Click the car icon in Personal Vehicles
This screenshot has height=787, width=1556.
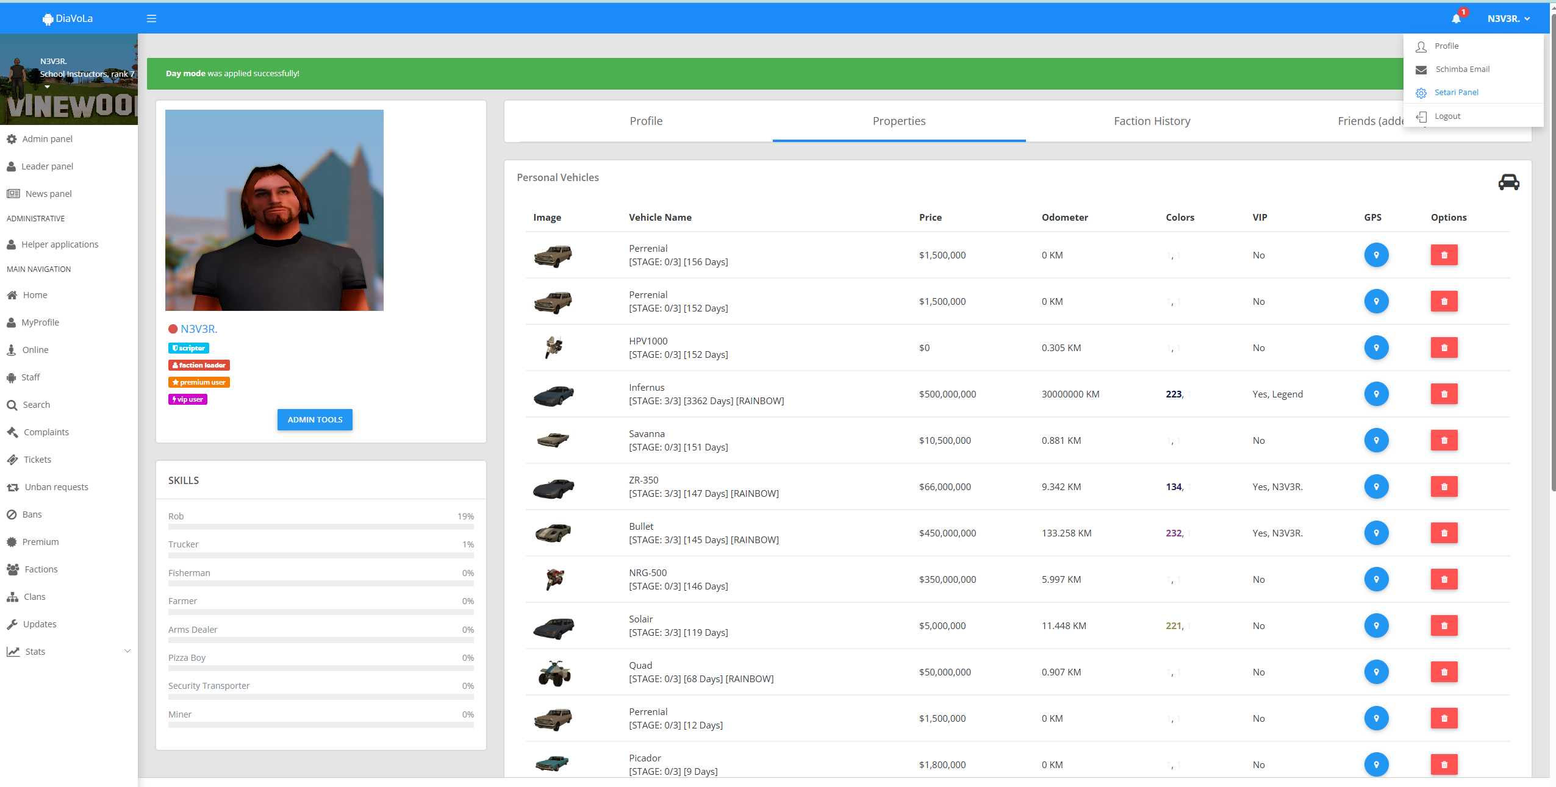pyautogui.click(x=1508, y=182)
